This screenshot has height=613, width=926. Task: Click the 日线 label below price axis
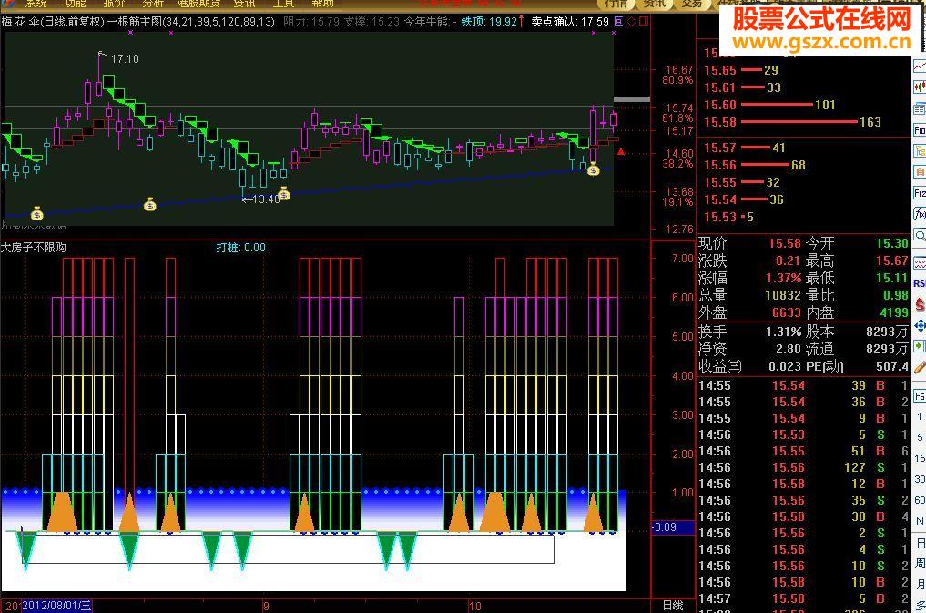coord(673,606)
